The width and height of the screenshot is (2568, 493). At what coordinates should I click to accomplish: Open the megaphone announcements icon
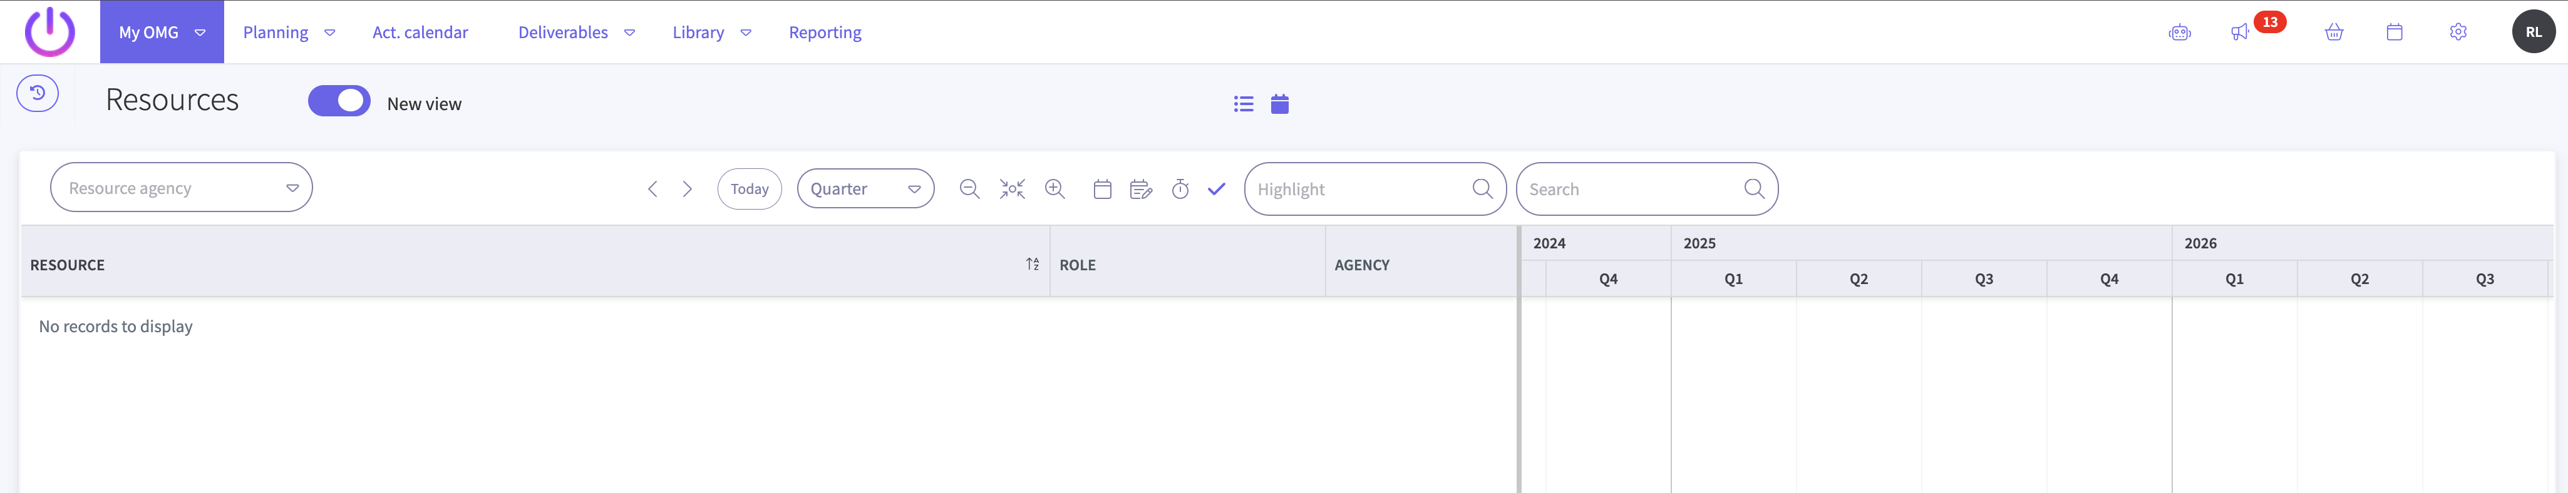pyautogui.click(x=2239, y=33)
